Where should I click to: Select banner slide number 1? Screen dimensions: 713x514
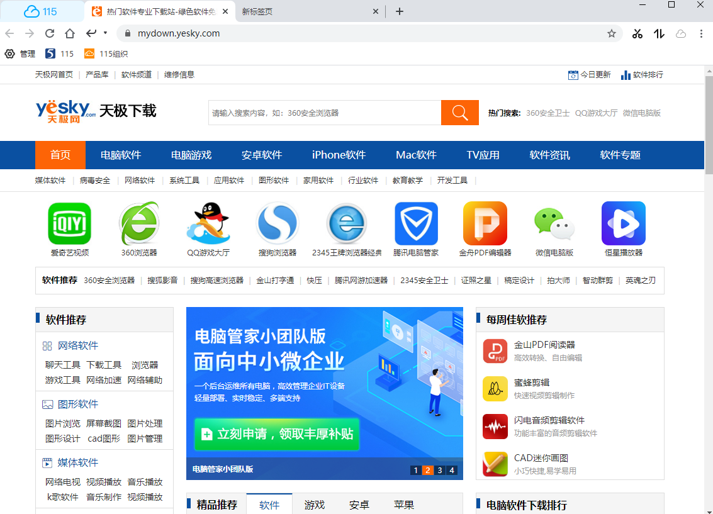[x=415, y=470]
